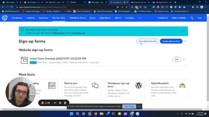
Task: Open the Accounts menu
Action: point(129,18)
